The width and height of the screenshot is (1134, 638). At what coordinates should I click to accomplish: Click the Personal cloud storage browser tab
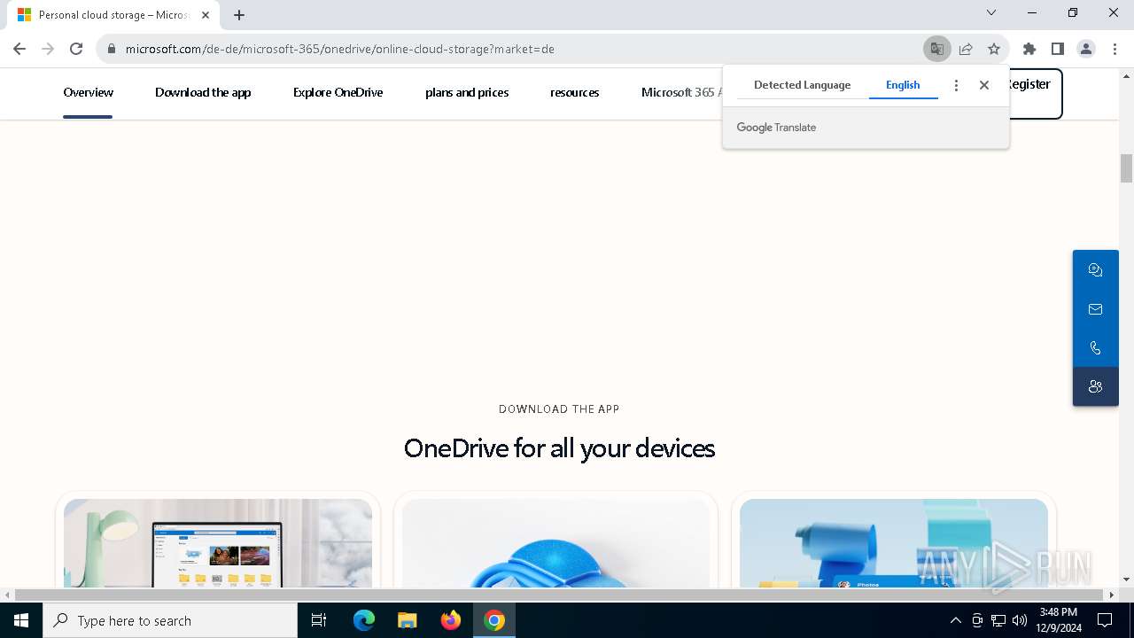pyautogui.click(x=115, y=15)
